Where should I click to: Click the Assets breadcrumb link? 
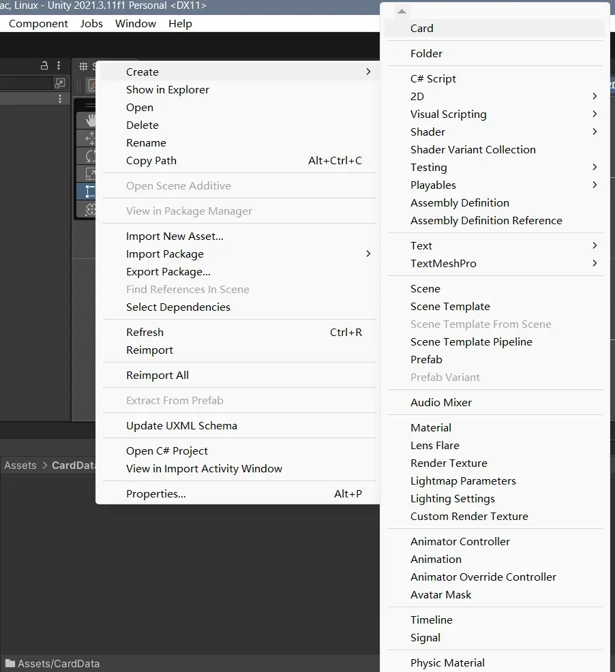20,465
